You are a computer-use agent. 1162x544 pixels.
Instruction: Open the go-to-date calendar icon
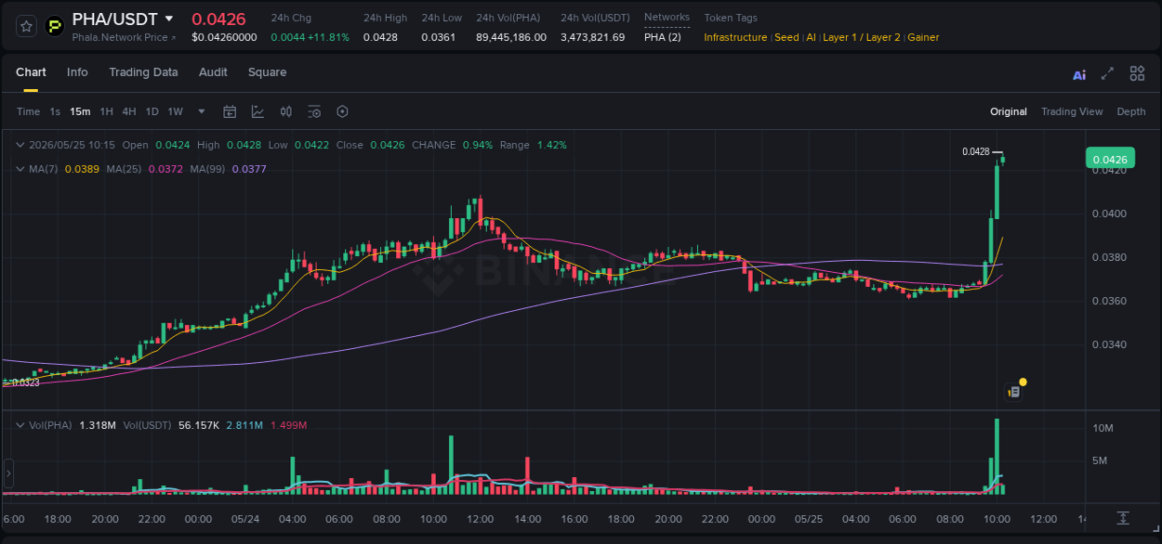(x=230, y=111)
